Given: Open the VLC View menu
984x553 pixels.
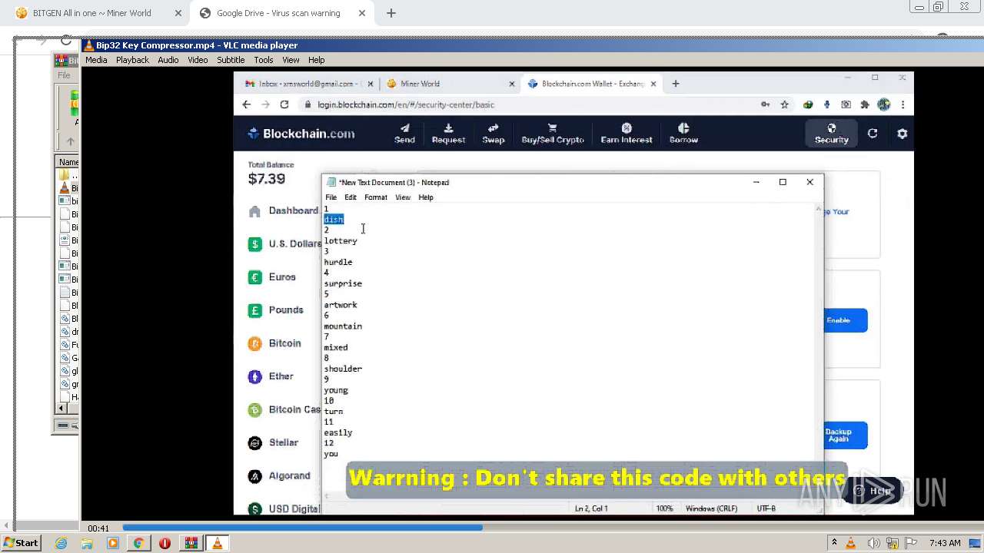Looking at the screenshot, I should 291,60.
